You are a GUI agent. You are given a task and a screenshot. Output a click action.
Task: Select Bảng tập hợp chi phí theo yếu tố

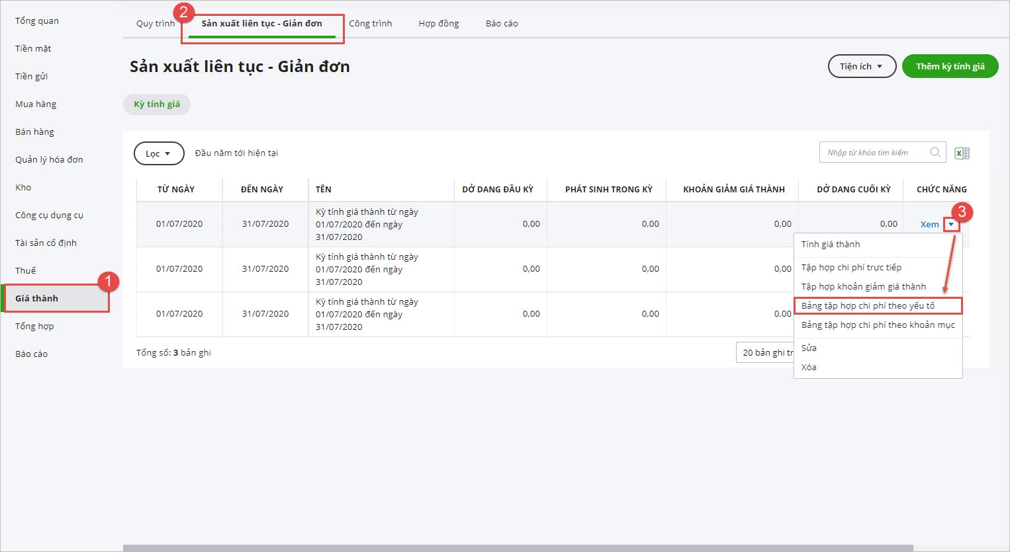click(868, 306)
